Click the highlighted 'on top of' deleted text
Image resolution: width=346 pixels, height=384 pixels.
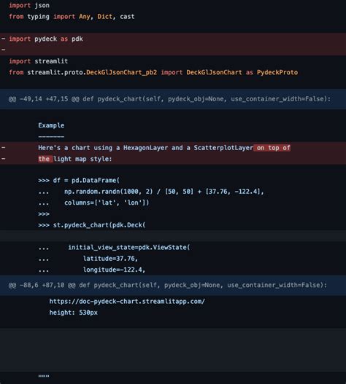[272, 148]
